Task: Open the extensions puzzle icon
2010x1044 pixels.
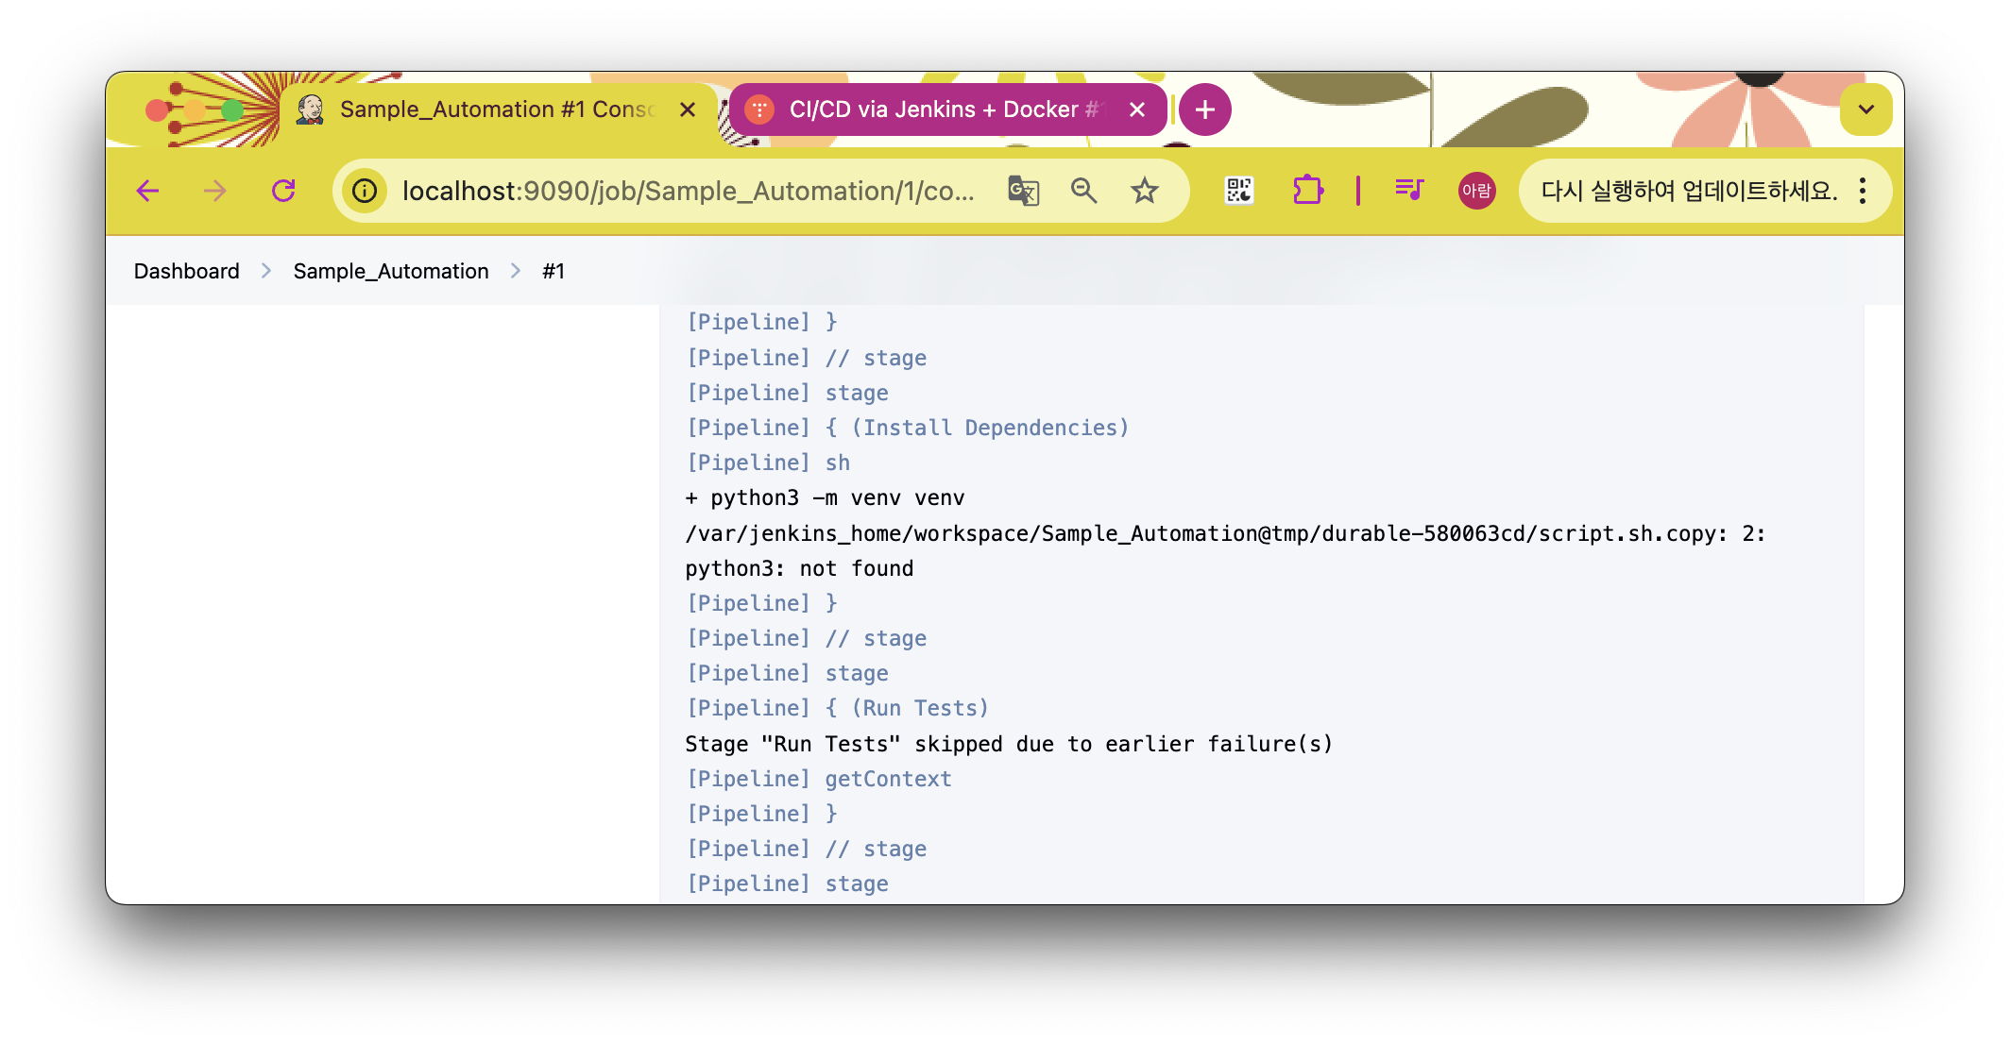Action: [x=1307, y=191]
